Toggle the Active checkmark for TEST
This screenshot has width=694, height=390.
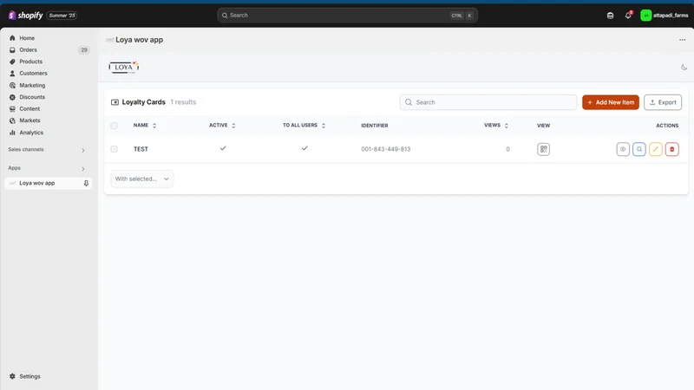point(223,148)
